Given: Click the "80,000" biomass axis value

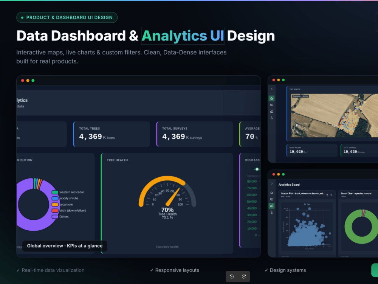Looking at the screenshot, I should (x=252, y=181).
